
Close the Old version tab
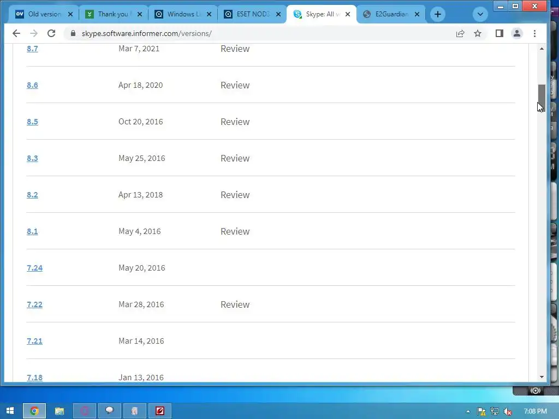[x=70, y=14]
